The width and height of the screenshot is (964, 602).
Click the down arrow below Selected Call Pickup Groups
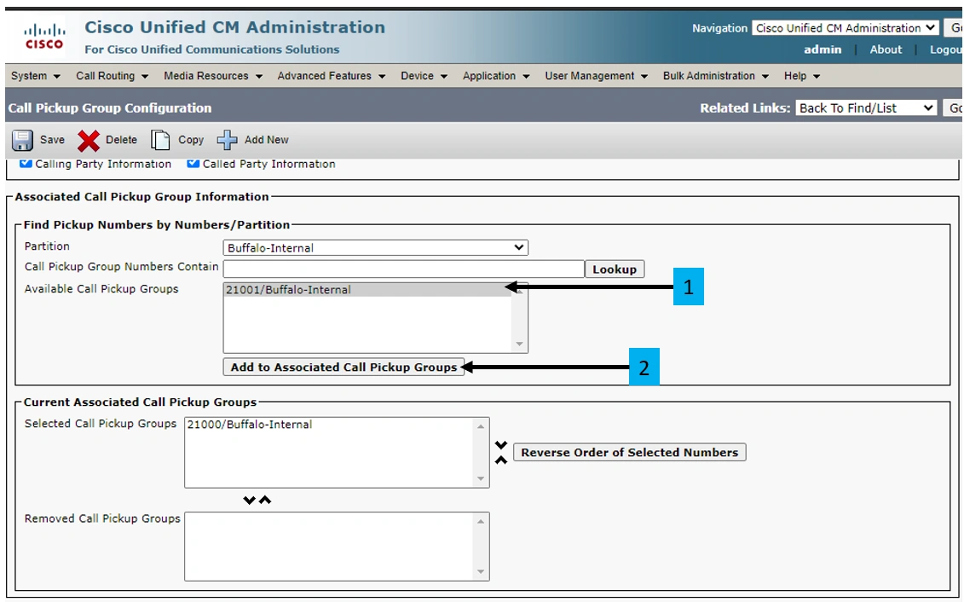249,501
